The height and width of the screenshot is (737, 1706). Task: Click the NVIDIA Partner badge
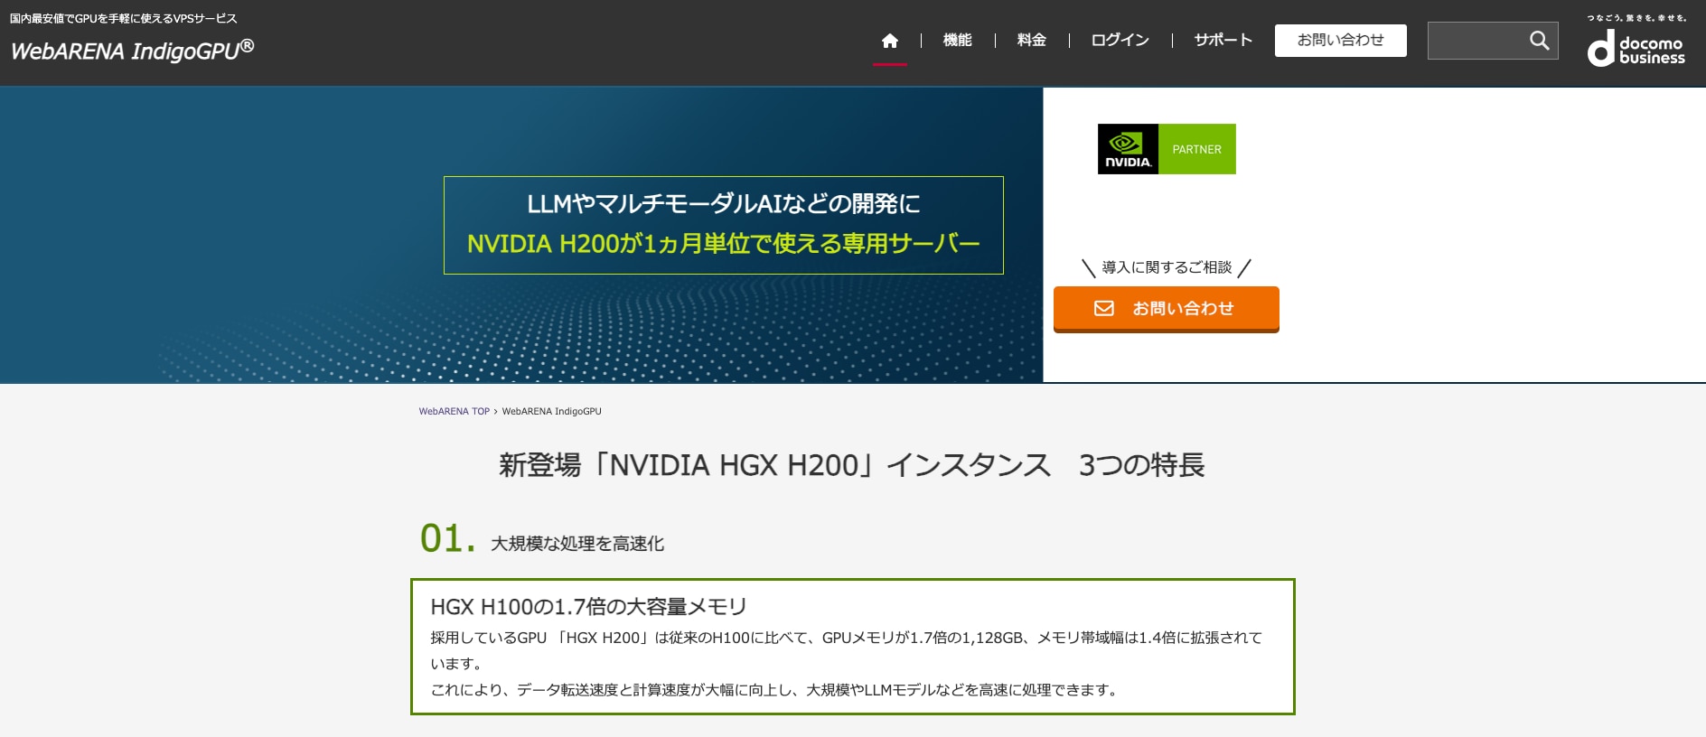1167,149
